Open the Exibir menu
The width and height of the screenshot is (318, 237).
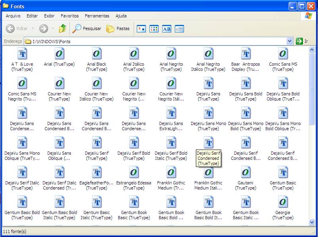pos(49,16)
